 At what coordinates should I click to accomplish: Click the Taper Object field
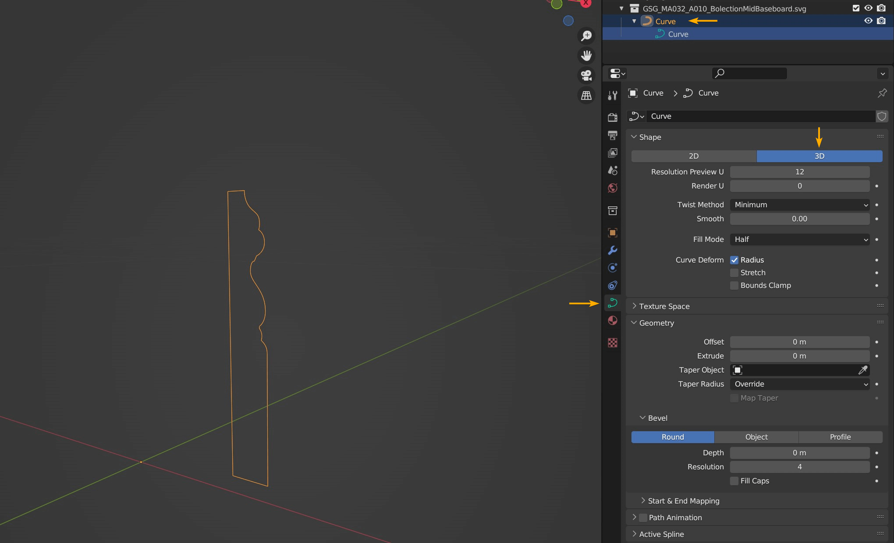[x=800, y=370]
